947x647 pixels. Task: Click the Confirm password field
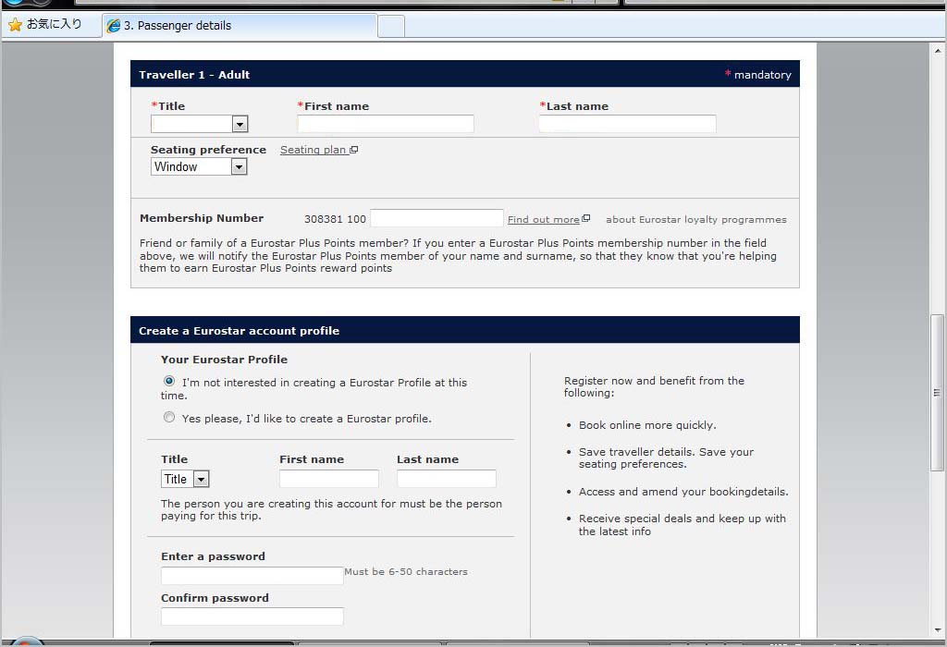pyautogui.click(x=252, y=616)
